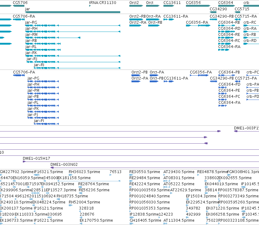Screen dimensions: 259x225
Task: Click the RP001024840.5prime EST label
Action: (149, 196)
